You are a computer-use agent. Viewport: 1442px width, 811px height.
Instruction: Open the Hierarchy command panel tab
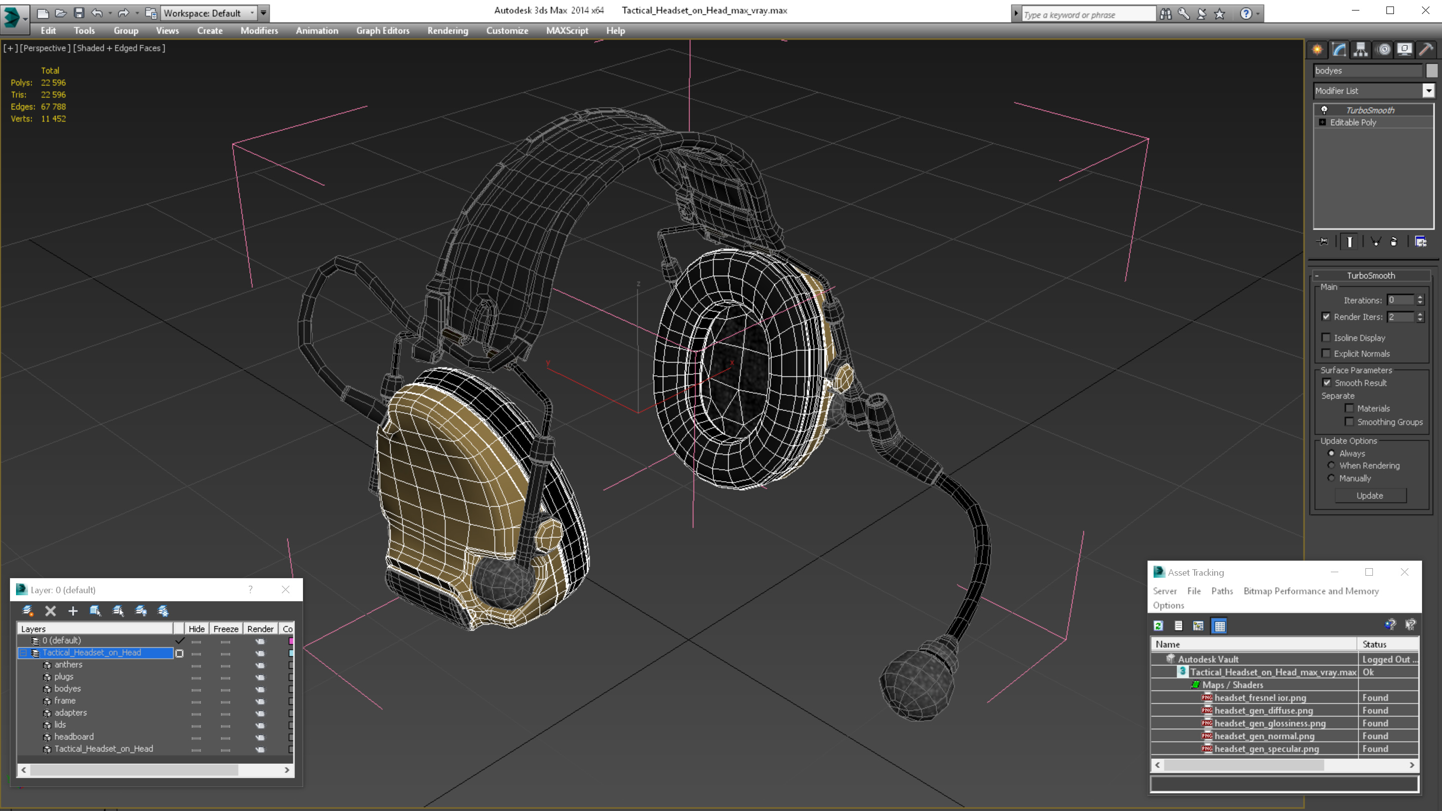(x=1361, y=50)
